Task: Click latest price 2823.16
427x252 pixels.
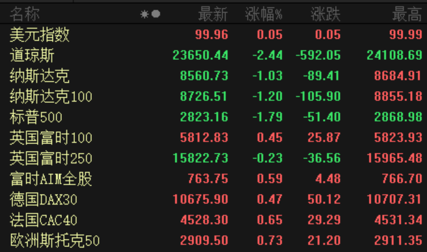Action: coord(204,117)
